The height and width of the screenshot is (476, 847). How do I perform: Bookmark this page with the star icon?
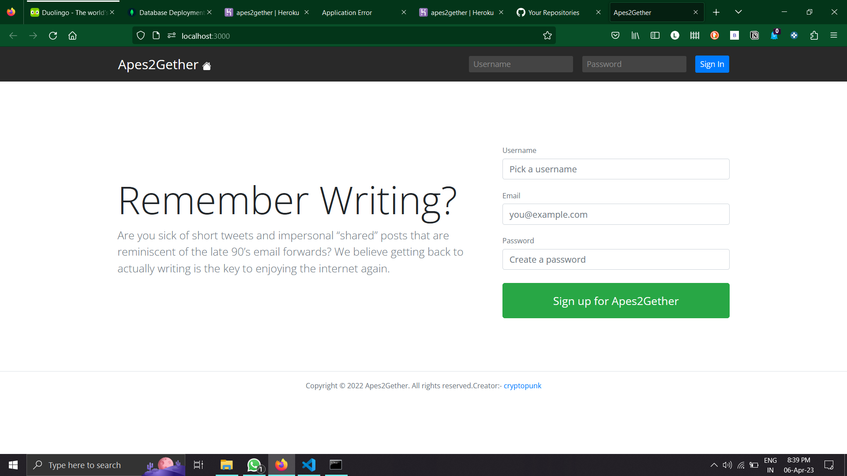click(547, 36)
